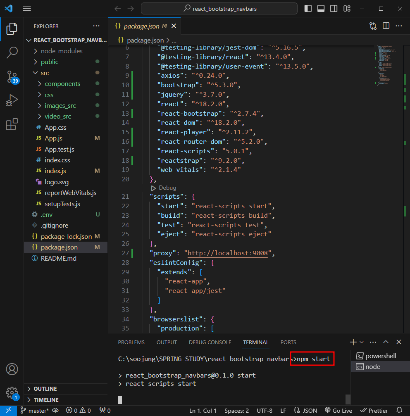Viewport: 410px width, 416px height.
Task: Open the Run and Debug view
Action: 12,100
